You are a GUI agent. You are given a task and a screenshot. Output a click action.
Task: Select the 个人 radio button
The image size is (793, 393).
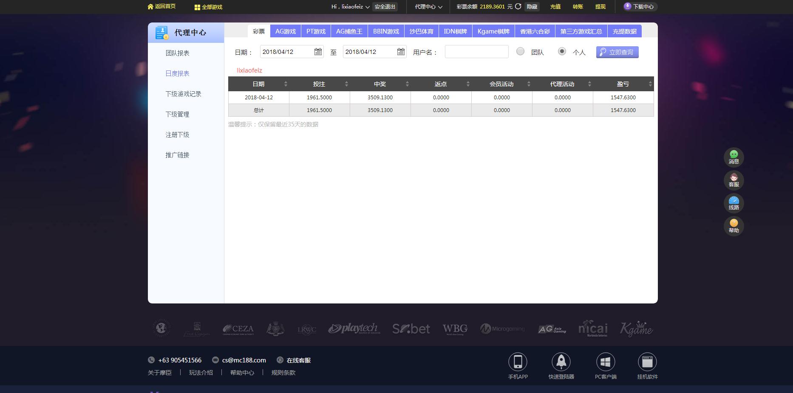pyautogui.click(x=562, y=51)
